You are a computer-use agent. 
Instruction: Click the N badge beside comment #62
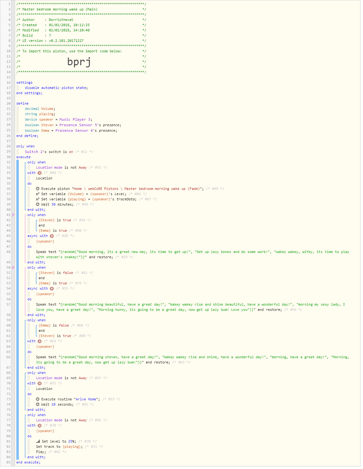coord(39,341)
